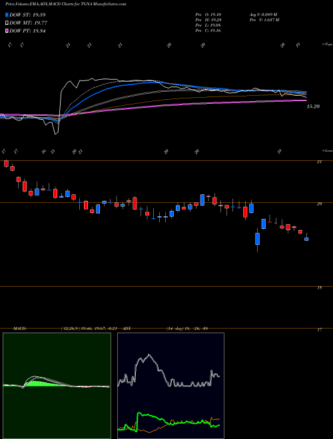Click the price axis label 17
The image size is (333, 439).
coord(319,330)
